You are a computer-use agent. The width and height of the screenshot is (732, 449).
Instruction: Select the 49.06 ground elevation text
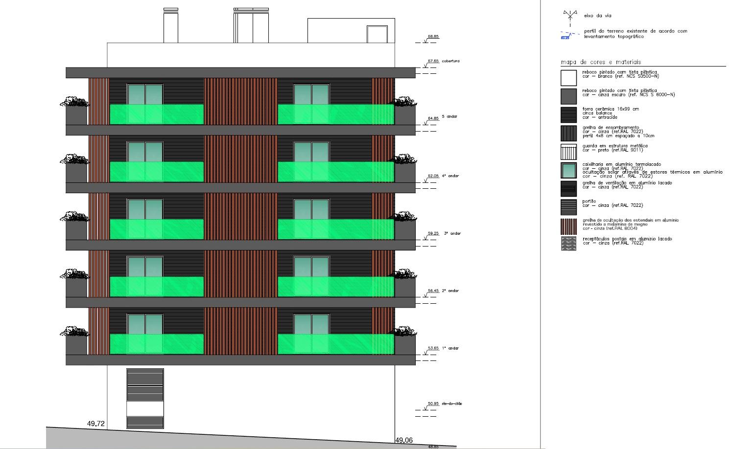point(403,440)
